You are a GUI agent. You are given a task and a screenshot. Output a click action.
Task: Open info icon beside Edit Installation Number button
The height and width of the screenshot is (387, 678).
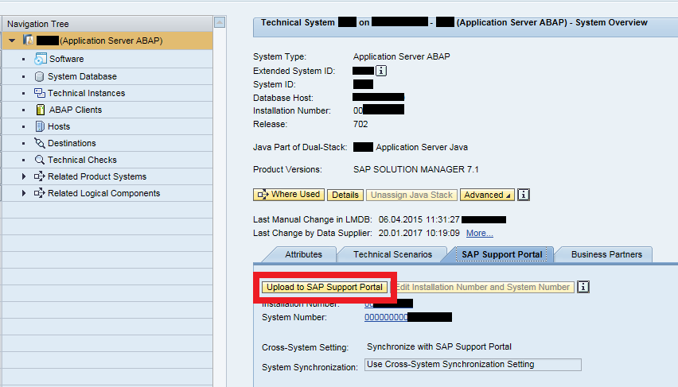tap(583, 287)
